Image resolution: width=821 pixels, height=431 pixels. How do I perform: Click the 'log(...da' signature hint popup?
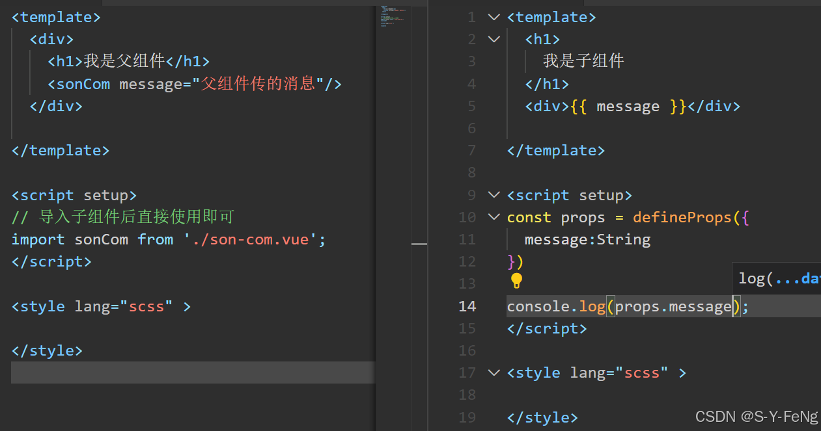[777, 278]
